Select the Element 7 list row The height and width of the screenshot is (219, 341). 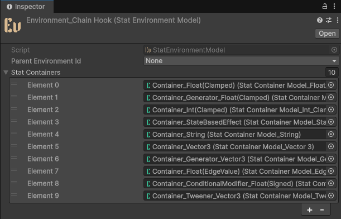coord(174,172)
